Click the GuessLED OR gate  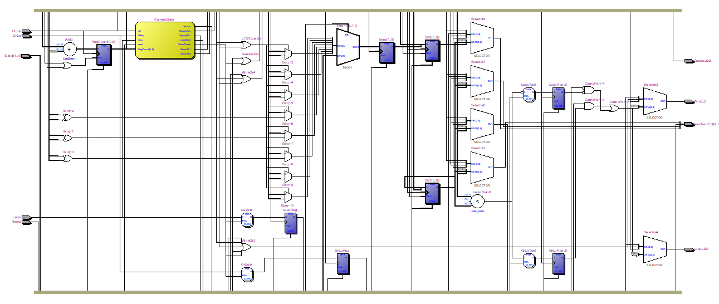click(246, 60)
